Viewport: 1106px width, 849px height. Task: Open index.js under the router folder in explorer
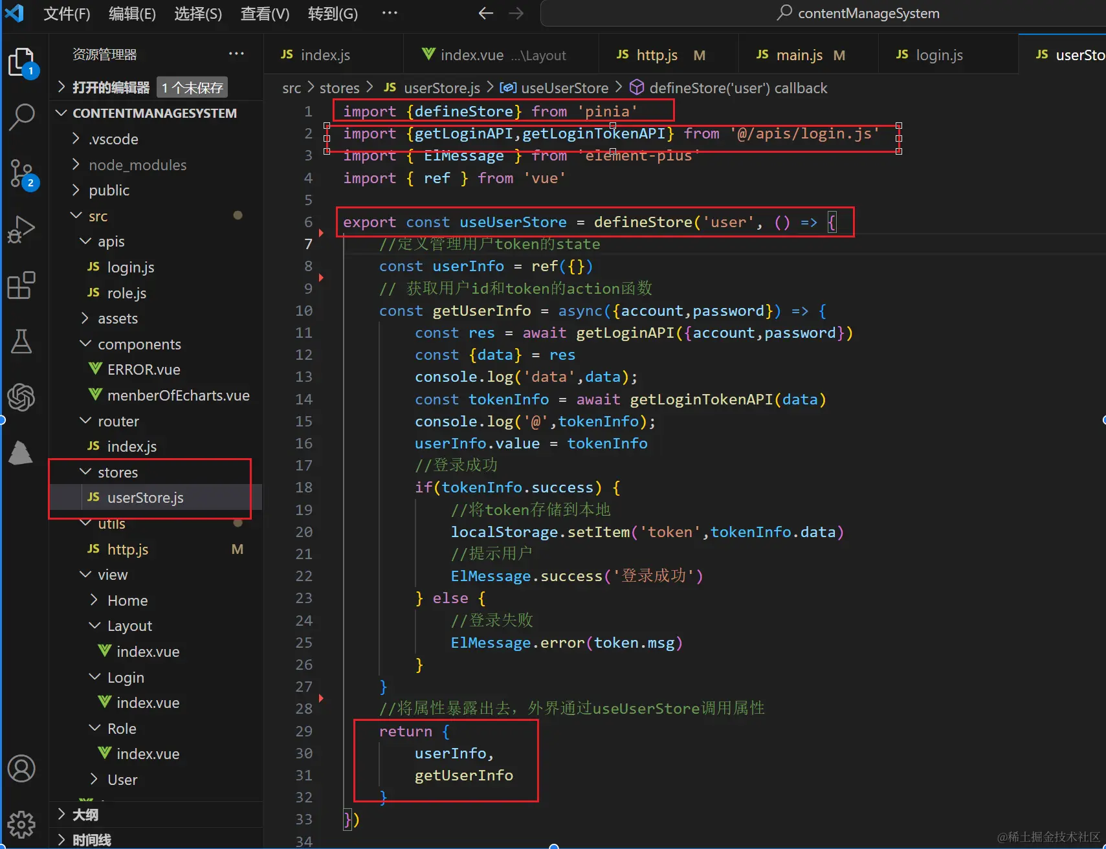coord(156,447)
